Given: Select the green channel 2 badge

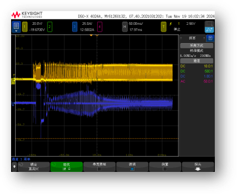Looking at the screenshot, I should coord(50,27).
